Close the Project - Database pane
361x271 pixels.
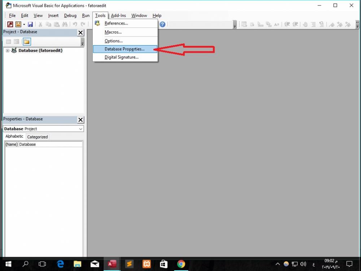(x=81, y=33)
